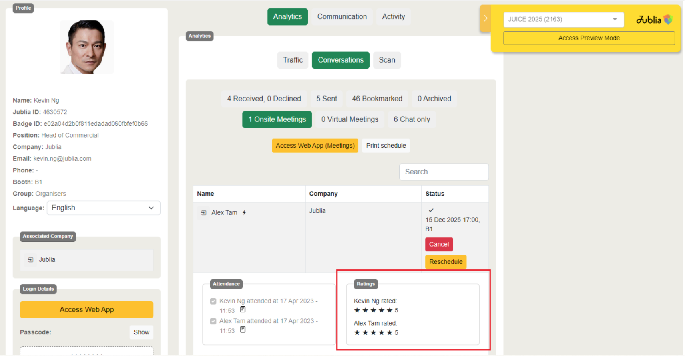
Task: Click Alex Tam's five-star rating
Action: pyautogui.click(x=376, y=333)
